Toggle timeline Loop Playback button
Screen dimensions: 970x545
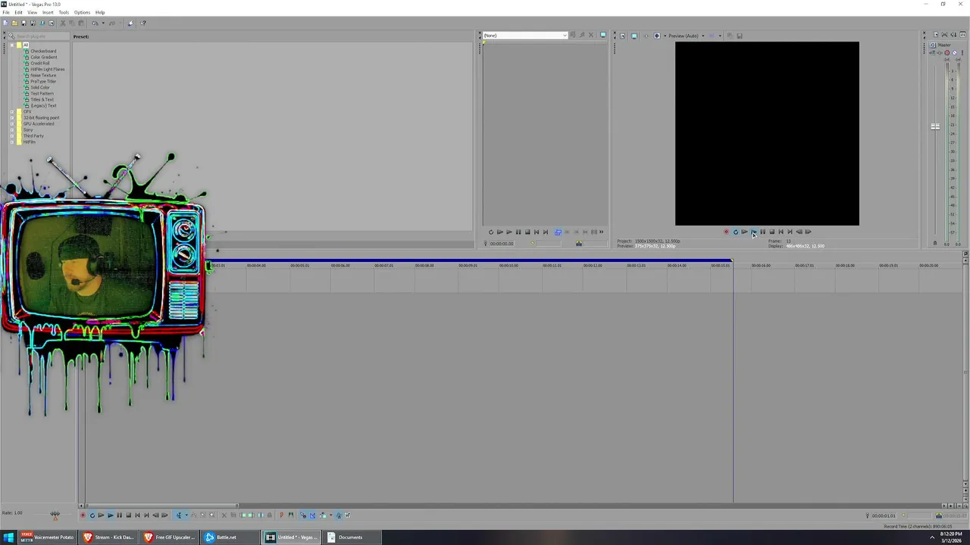click(92, 515)
